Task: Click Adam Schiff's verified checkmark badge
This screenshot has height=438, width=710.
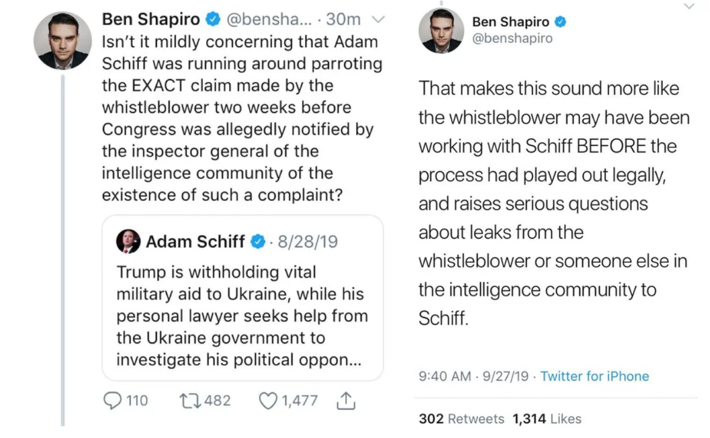Action: [257, 242]
